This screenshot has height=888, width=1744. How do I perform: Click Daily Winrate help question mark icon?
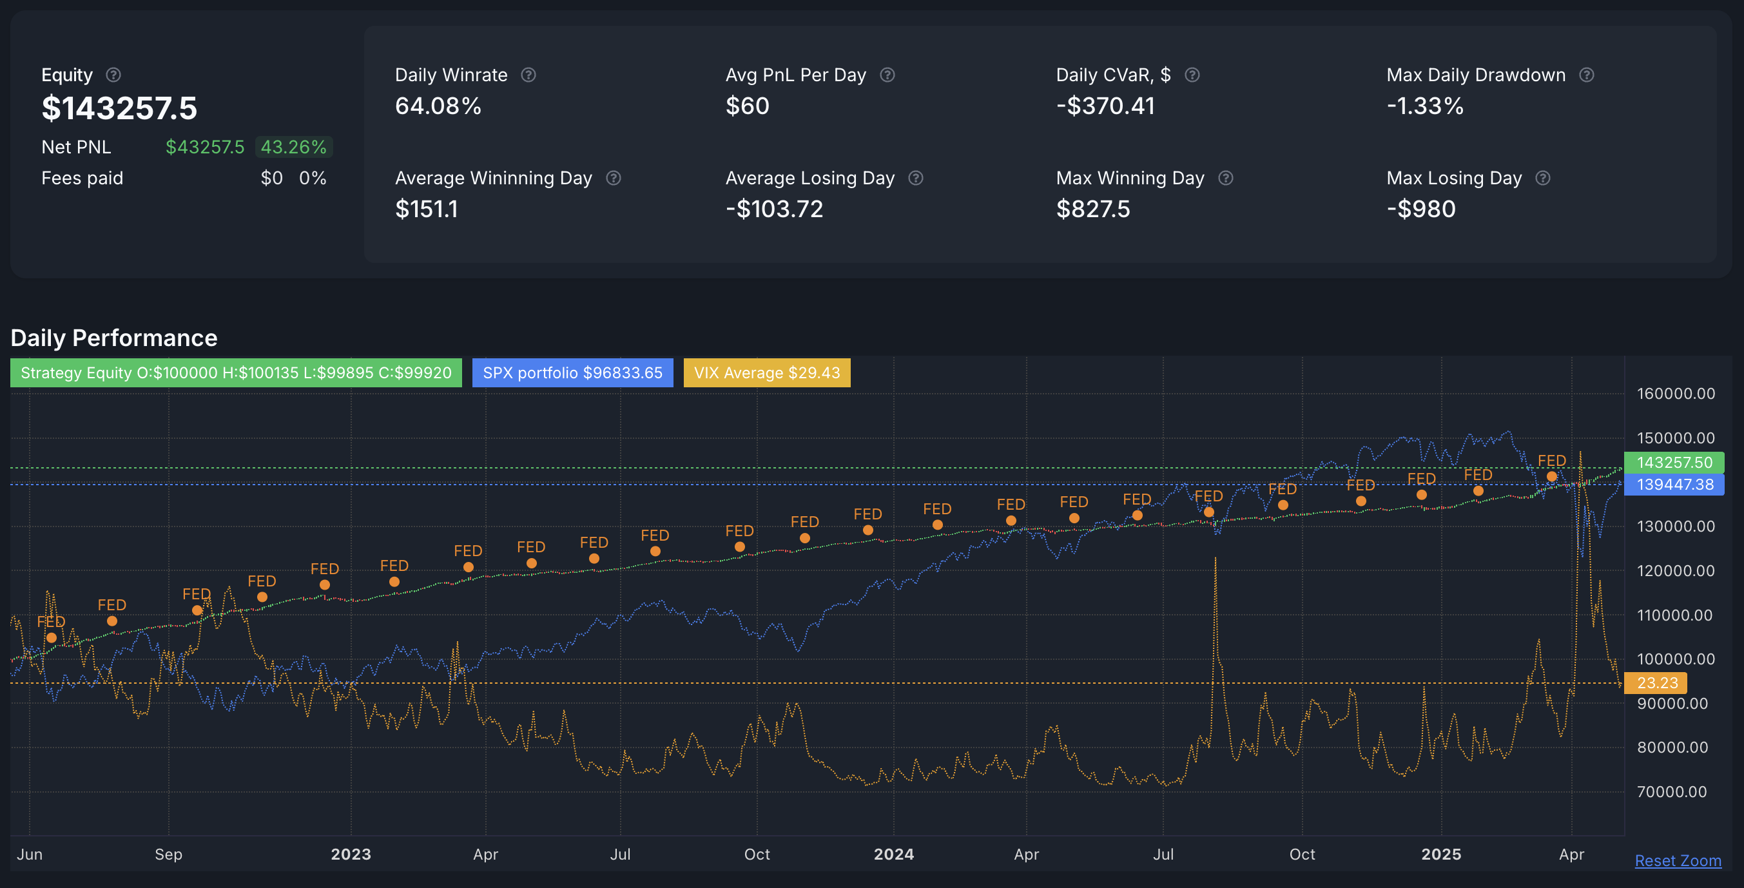528,75
